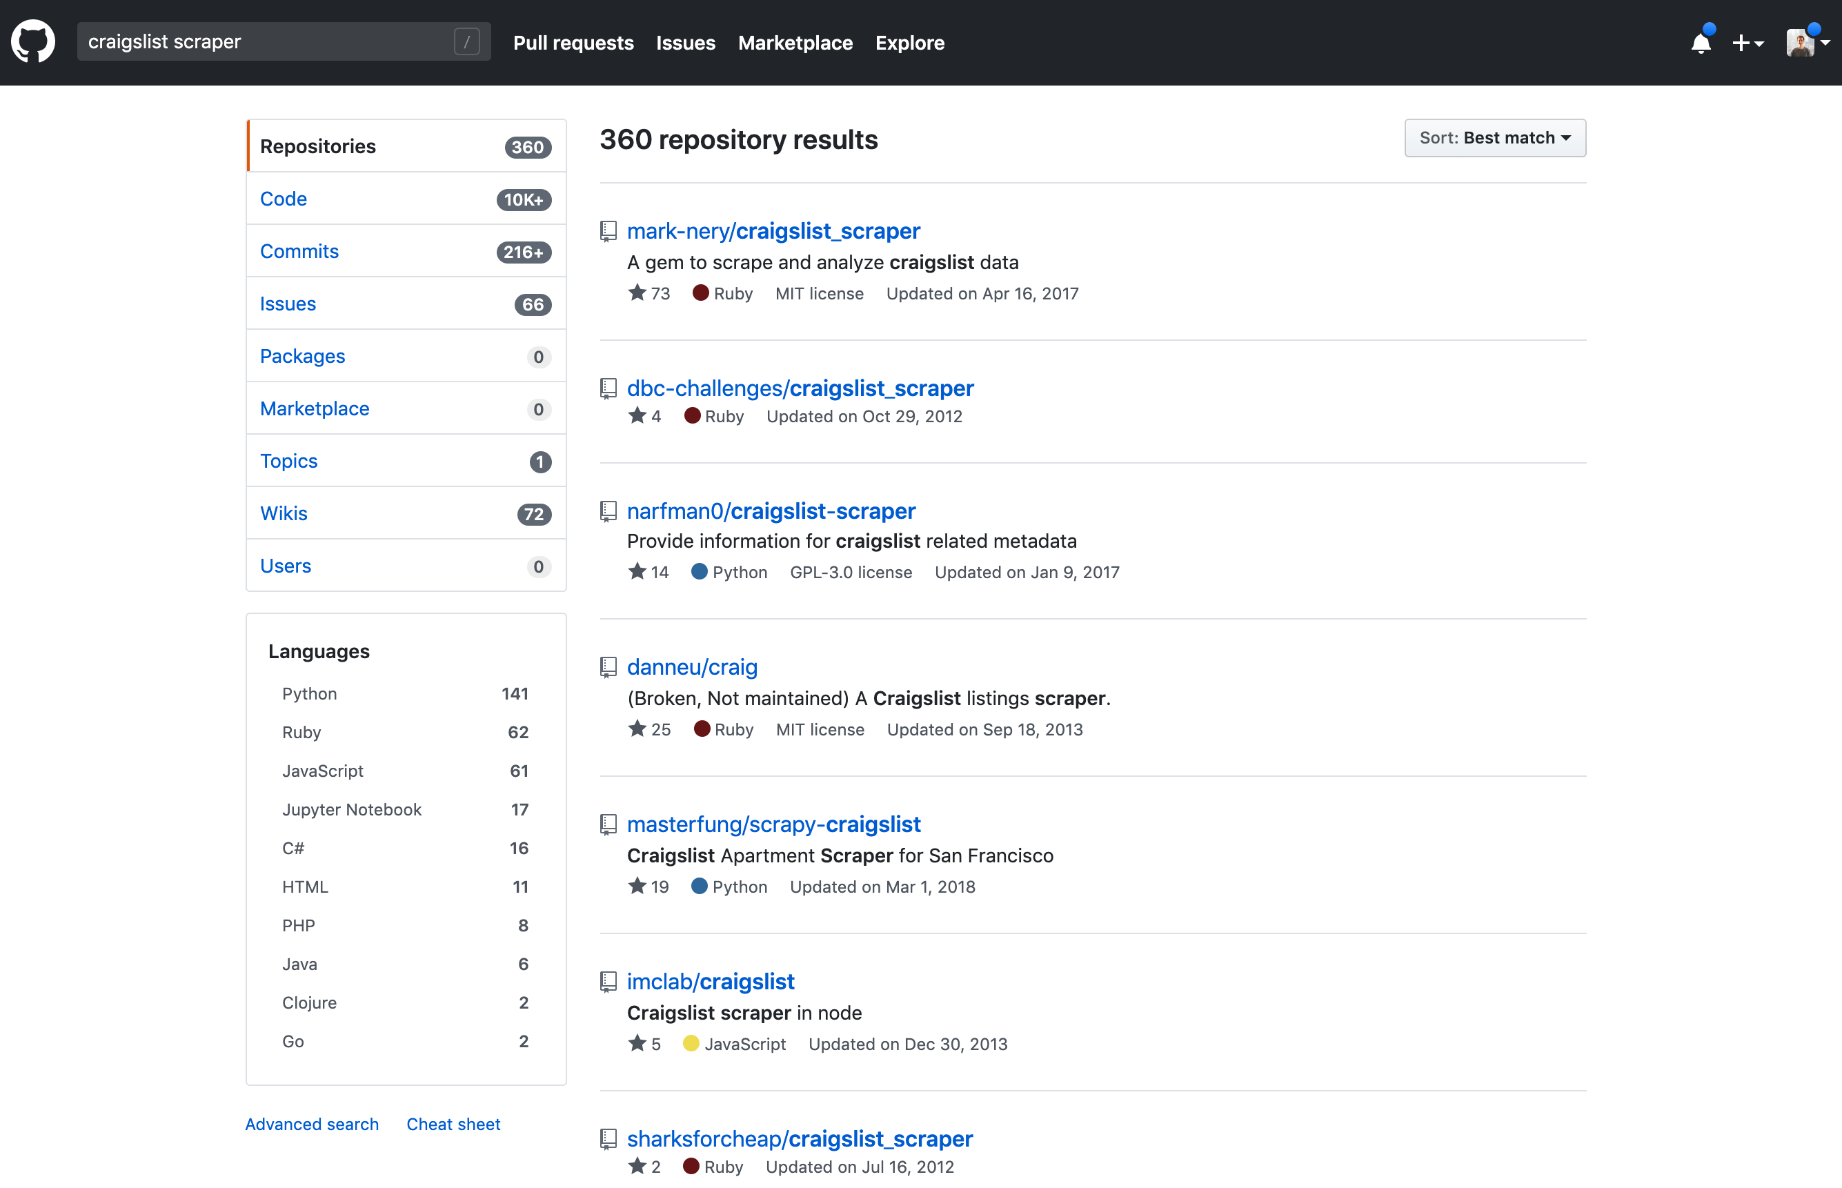
Task: Filter results by Clojure language
Action: [406, 1002]
